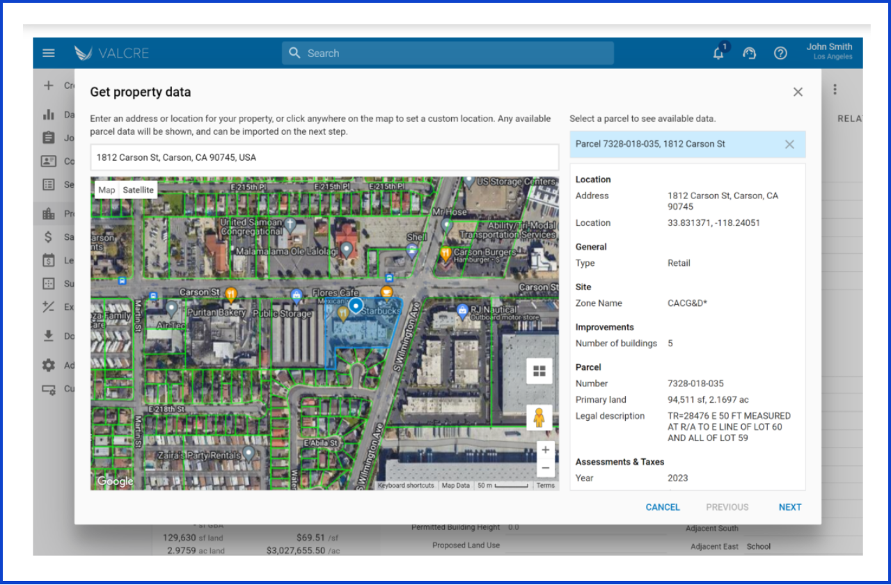The width and height of the screenshot is (891, 585).
Task: Zoom in on the map
Action: (x=545, y=450)
